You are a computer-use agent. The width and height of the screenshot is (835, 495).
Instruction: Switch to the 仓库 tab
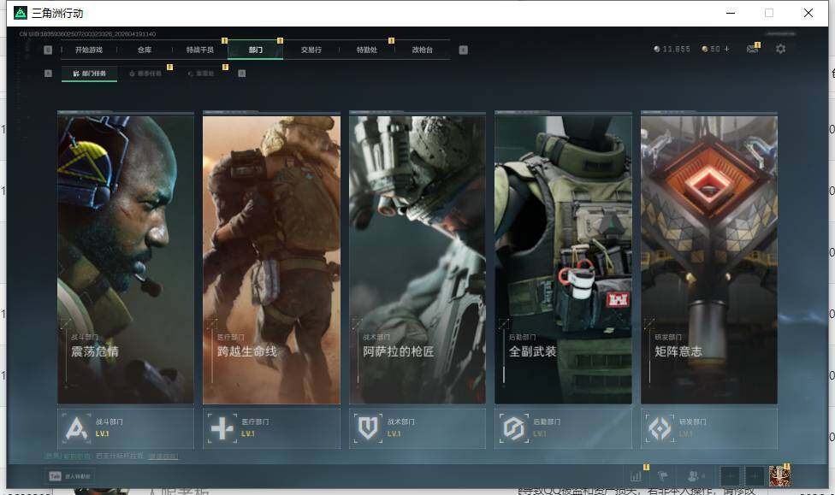[x=145, y=50]
